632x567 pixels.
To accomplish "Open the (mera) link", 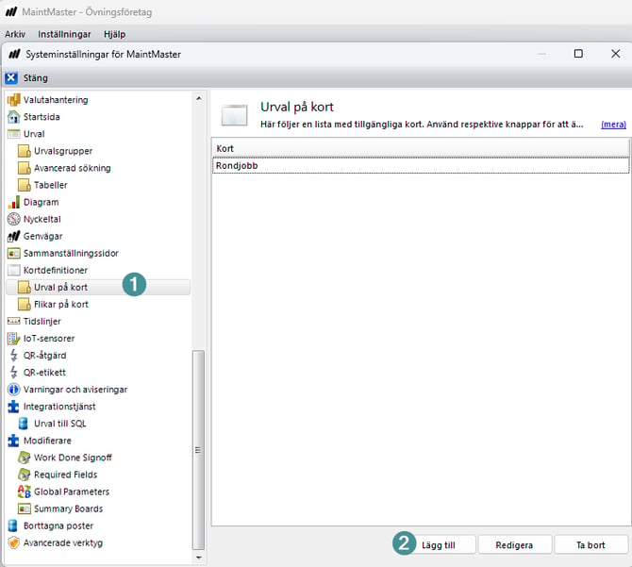I will (613, 125).
